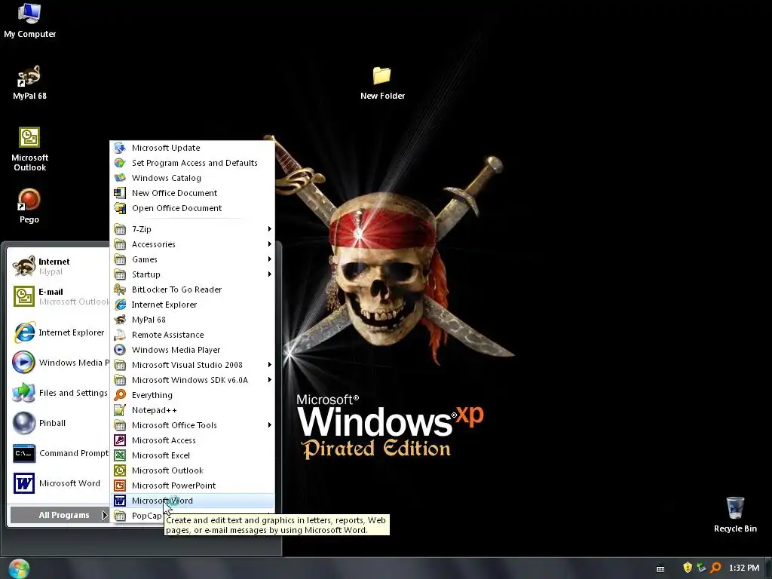Open Files and Settings transfer wizard
Screen dimensions: 772x579
pyautogui.click(x=58, y=393)
